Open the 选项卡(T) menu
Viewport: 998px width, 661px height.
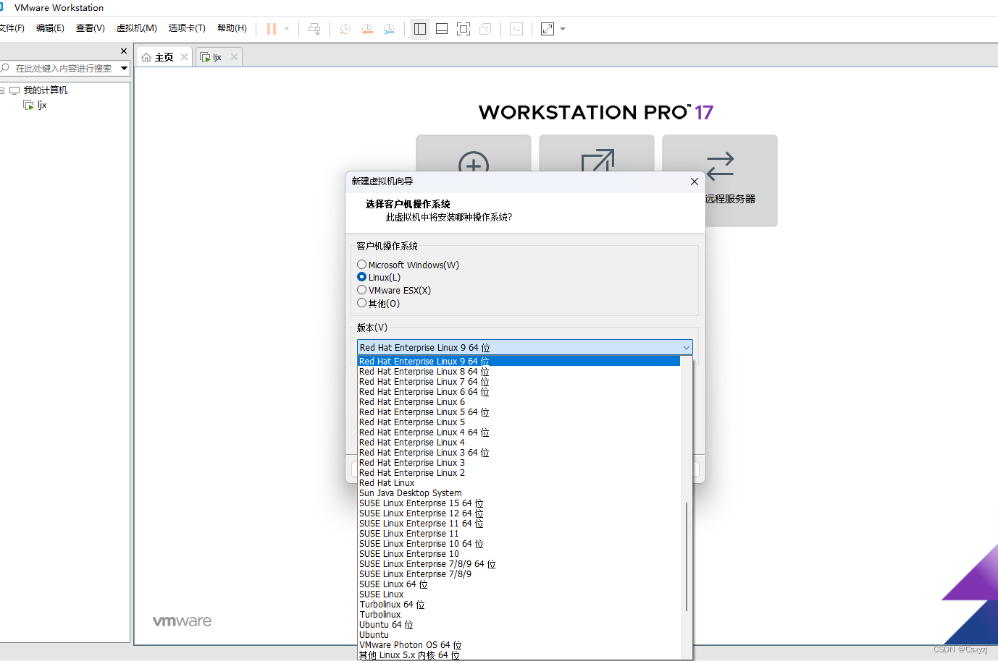point(187,28)
